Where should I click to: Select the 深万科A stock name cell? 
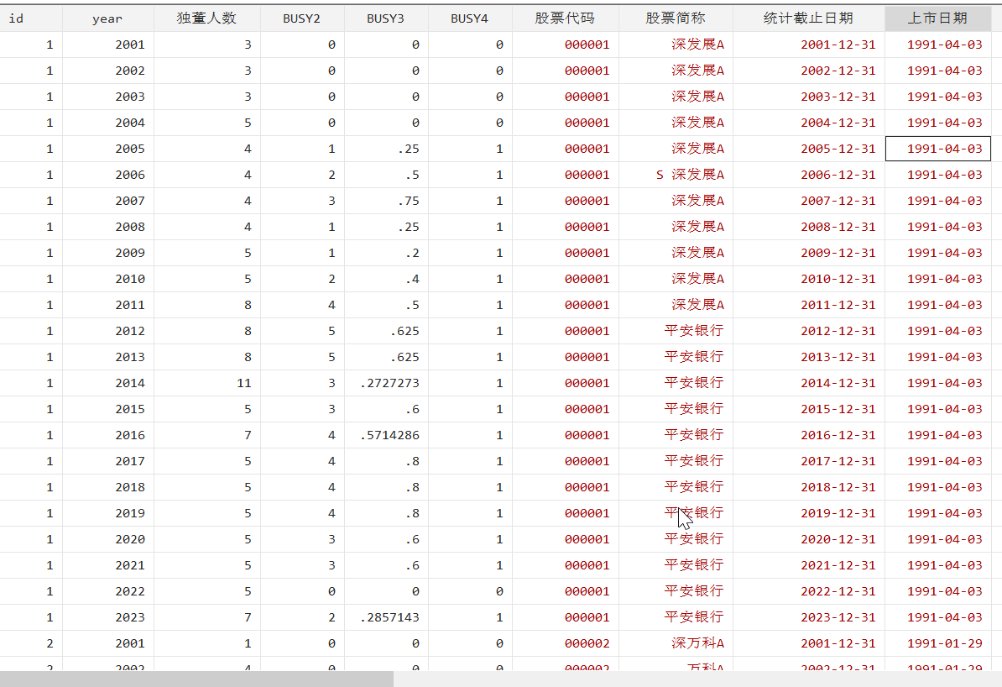(x=676, y=643)
